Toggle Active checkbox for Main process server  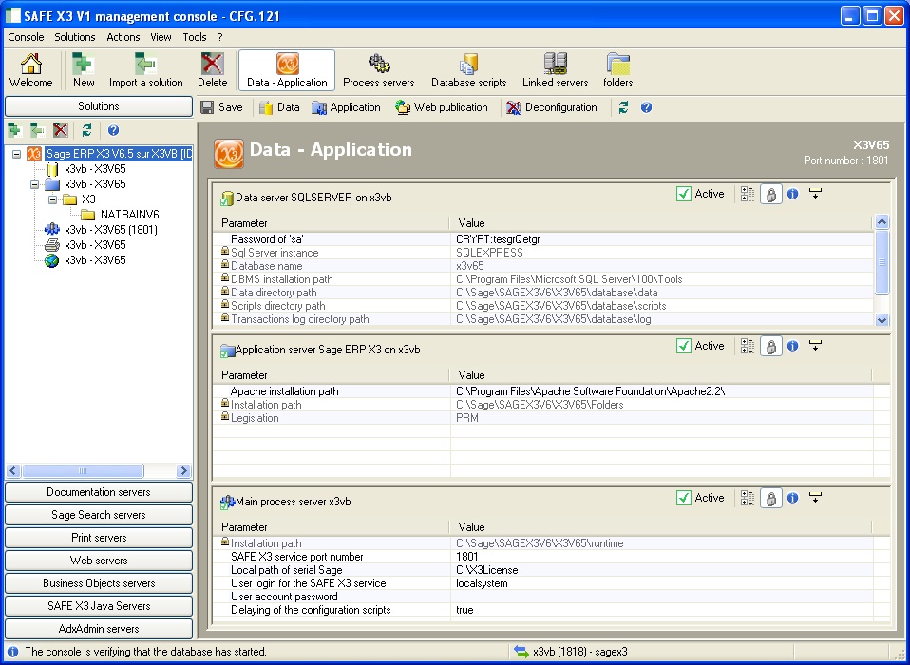tap(684, 498)
